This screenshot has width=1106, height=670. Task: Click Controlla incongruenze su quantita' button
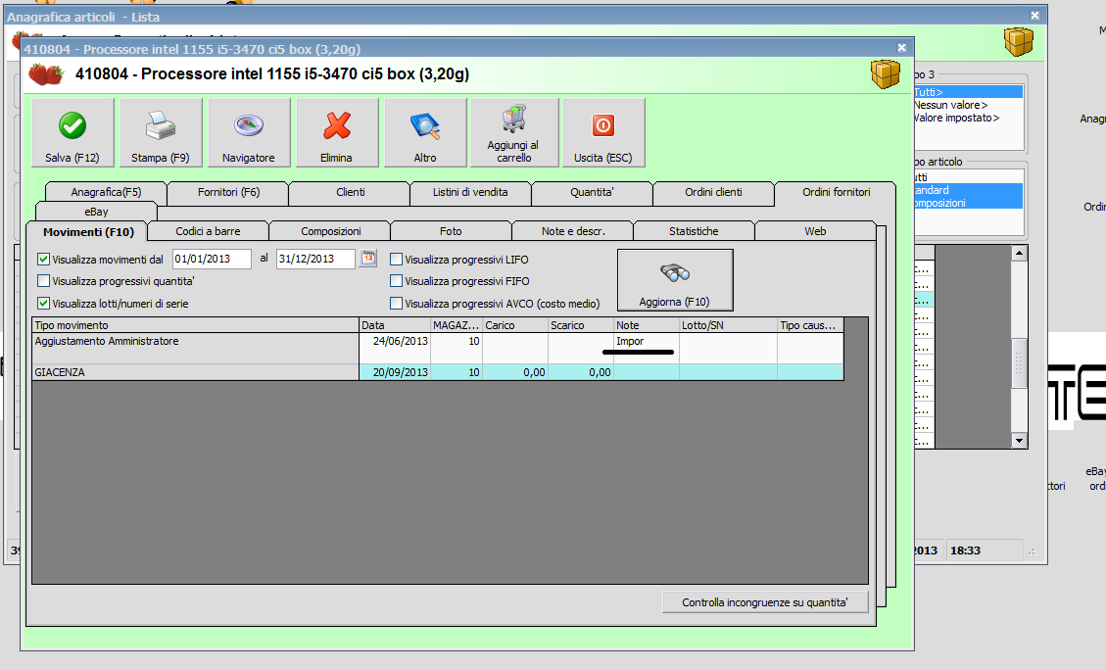point(765,602)
